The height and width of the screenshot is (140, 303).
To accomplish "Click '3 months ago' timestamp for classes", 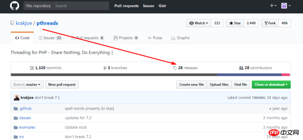I will pos(275,118).
